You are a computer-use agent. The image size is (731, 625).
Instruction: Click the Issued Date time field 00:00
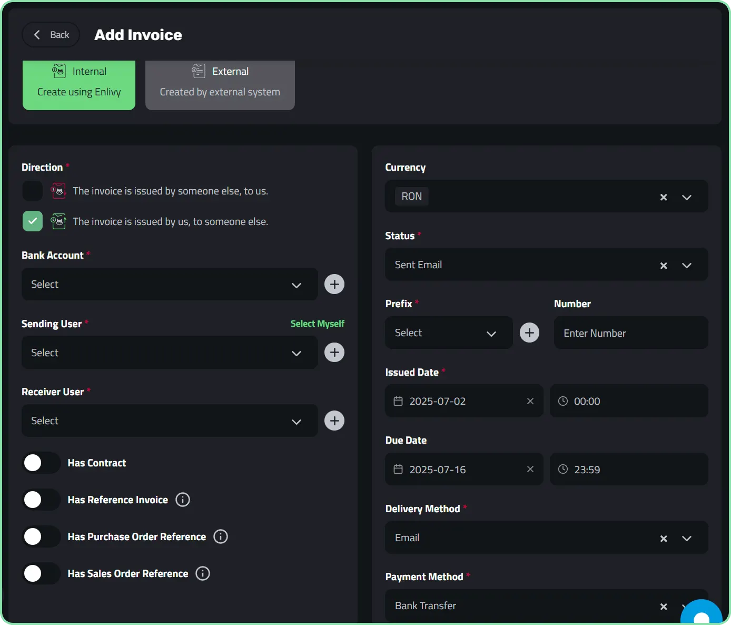[629, 401]
